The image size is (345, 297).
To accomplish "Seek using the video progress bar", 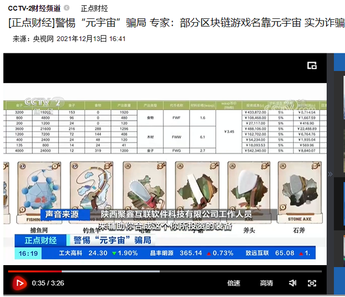I will (x=162, y=272).
